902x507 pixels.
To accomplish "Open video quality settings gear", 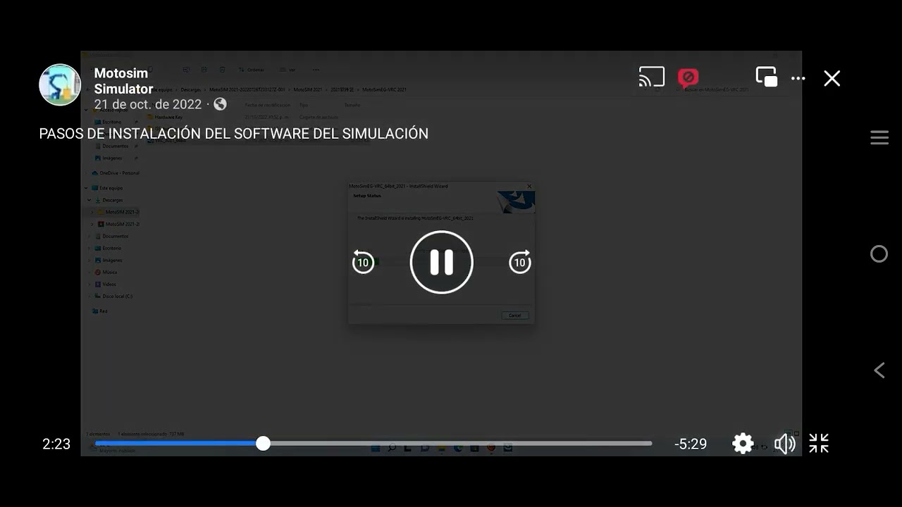I will coord(743,444).
